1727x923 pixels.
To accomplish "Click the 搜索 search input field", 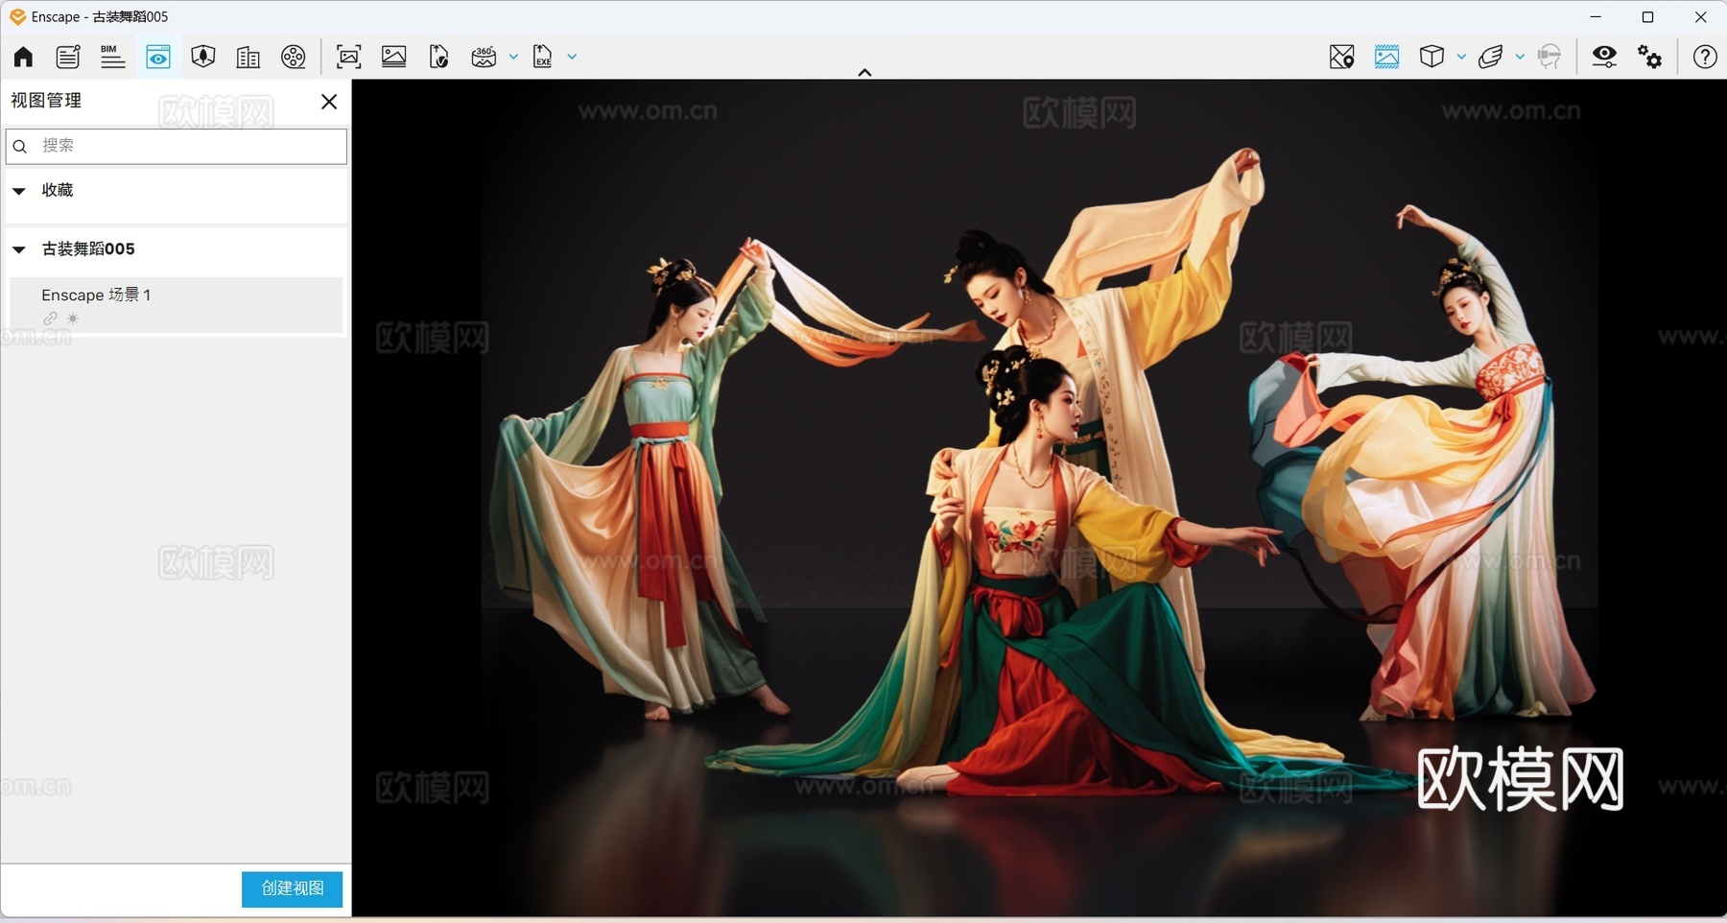I will point(177,146).
